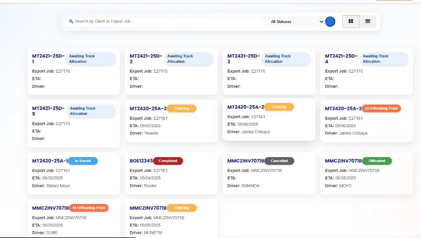
Task: Click the "Offloaded" badge on MOYO's shipment
Action: click(x=377, y=161)
